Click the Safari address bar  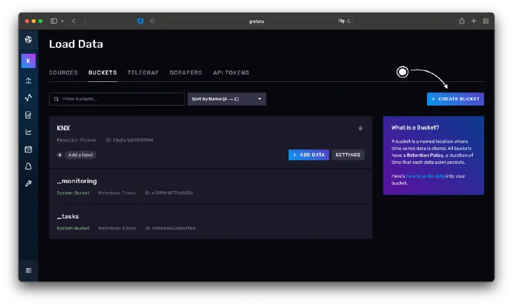256,21
